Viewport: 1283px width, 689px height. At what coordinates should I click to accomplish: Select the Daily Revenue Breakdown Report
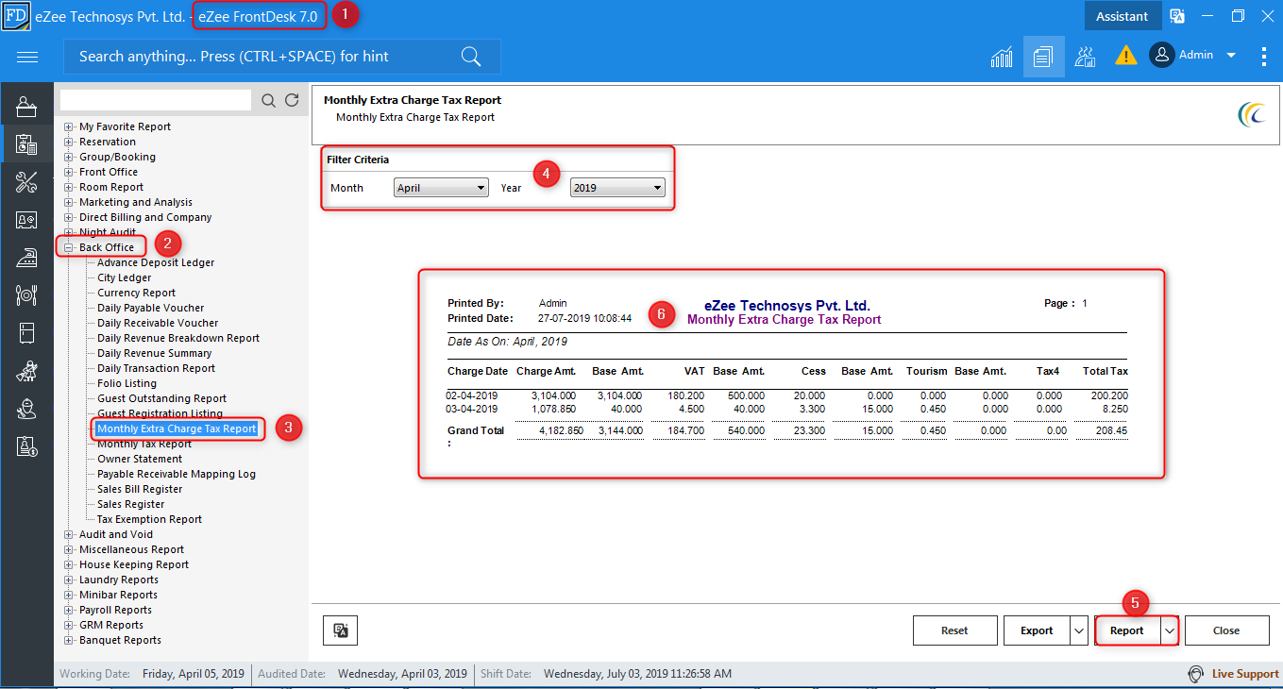(178, 338)
